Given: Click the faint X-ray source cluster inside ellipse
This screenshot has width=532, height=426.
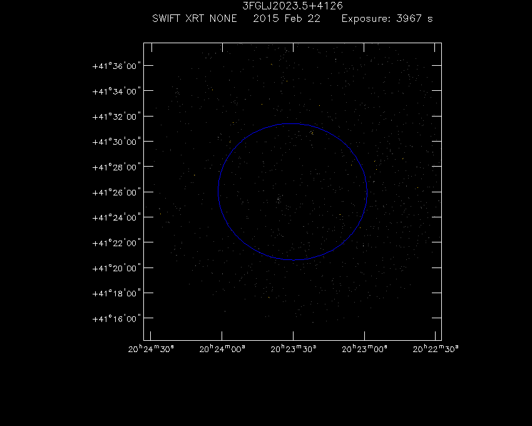Looking at the screenshot, I should [x=279, y=199].
